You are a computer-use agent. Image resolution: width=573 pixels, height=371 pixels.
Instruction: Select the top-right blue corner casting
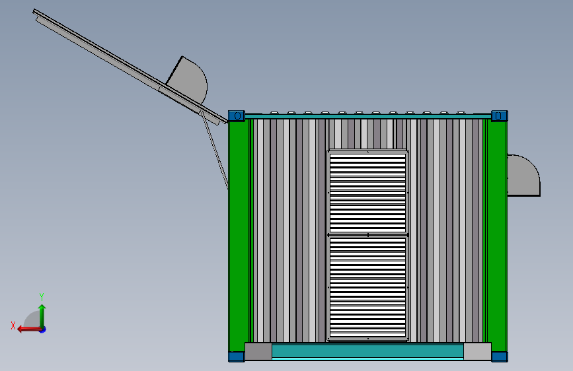(500, 116)
